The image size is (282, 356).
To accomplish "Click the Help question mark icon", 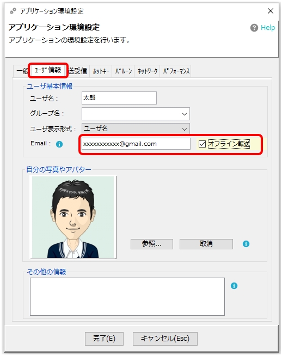I will 254,28.
